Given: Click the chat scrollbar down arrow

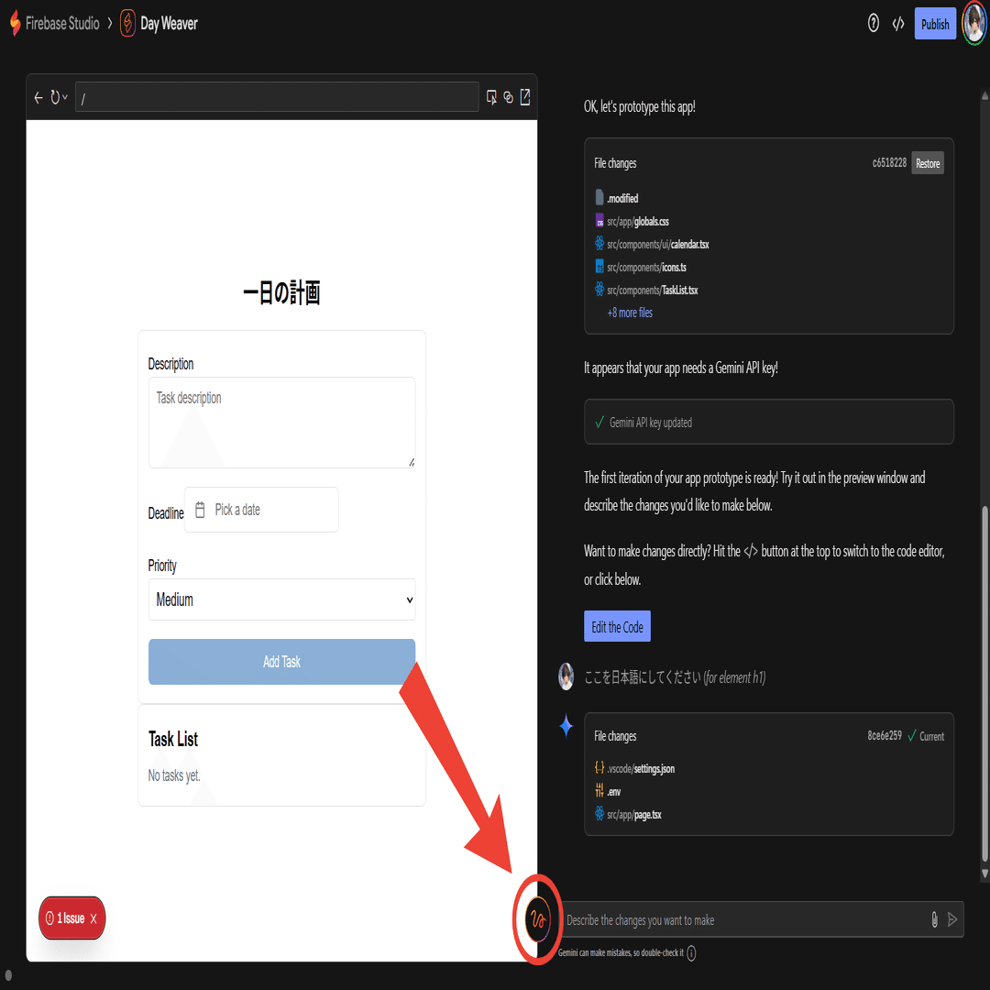Looking at the screenshot, I should pos(984,874).
